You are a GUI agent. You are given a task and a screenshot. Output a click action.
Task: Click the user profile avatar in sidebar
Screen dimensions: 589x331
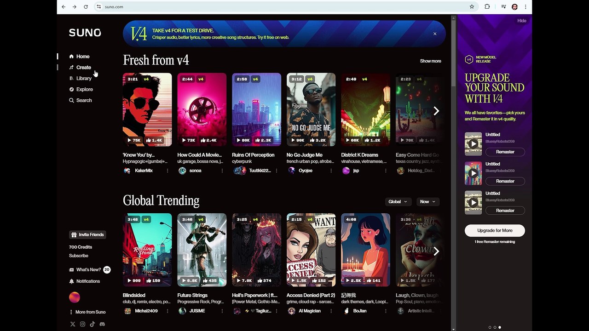[x=75, y=297]
